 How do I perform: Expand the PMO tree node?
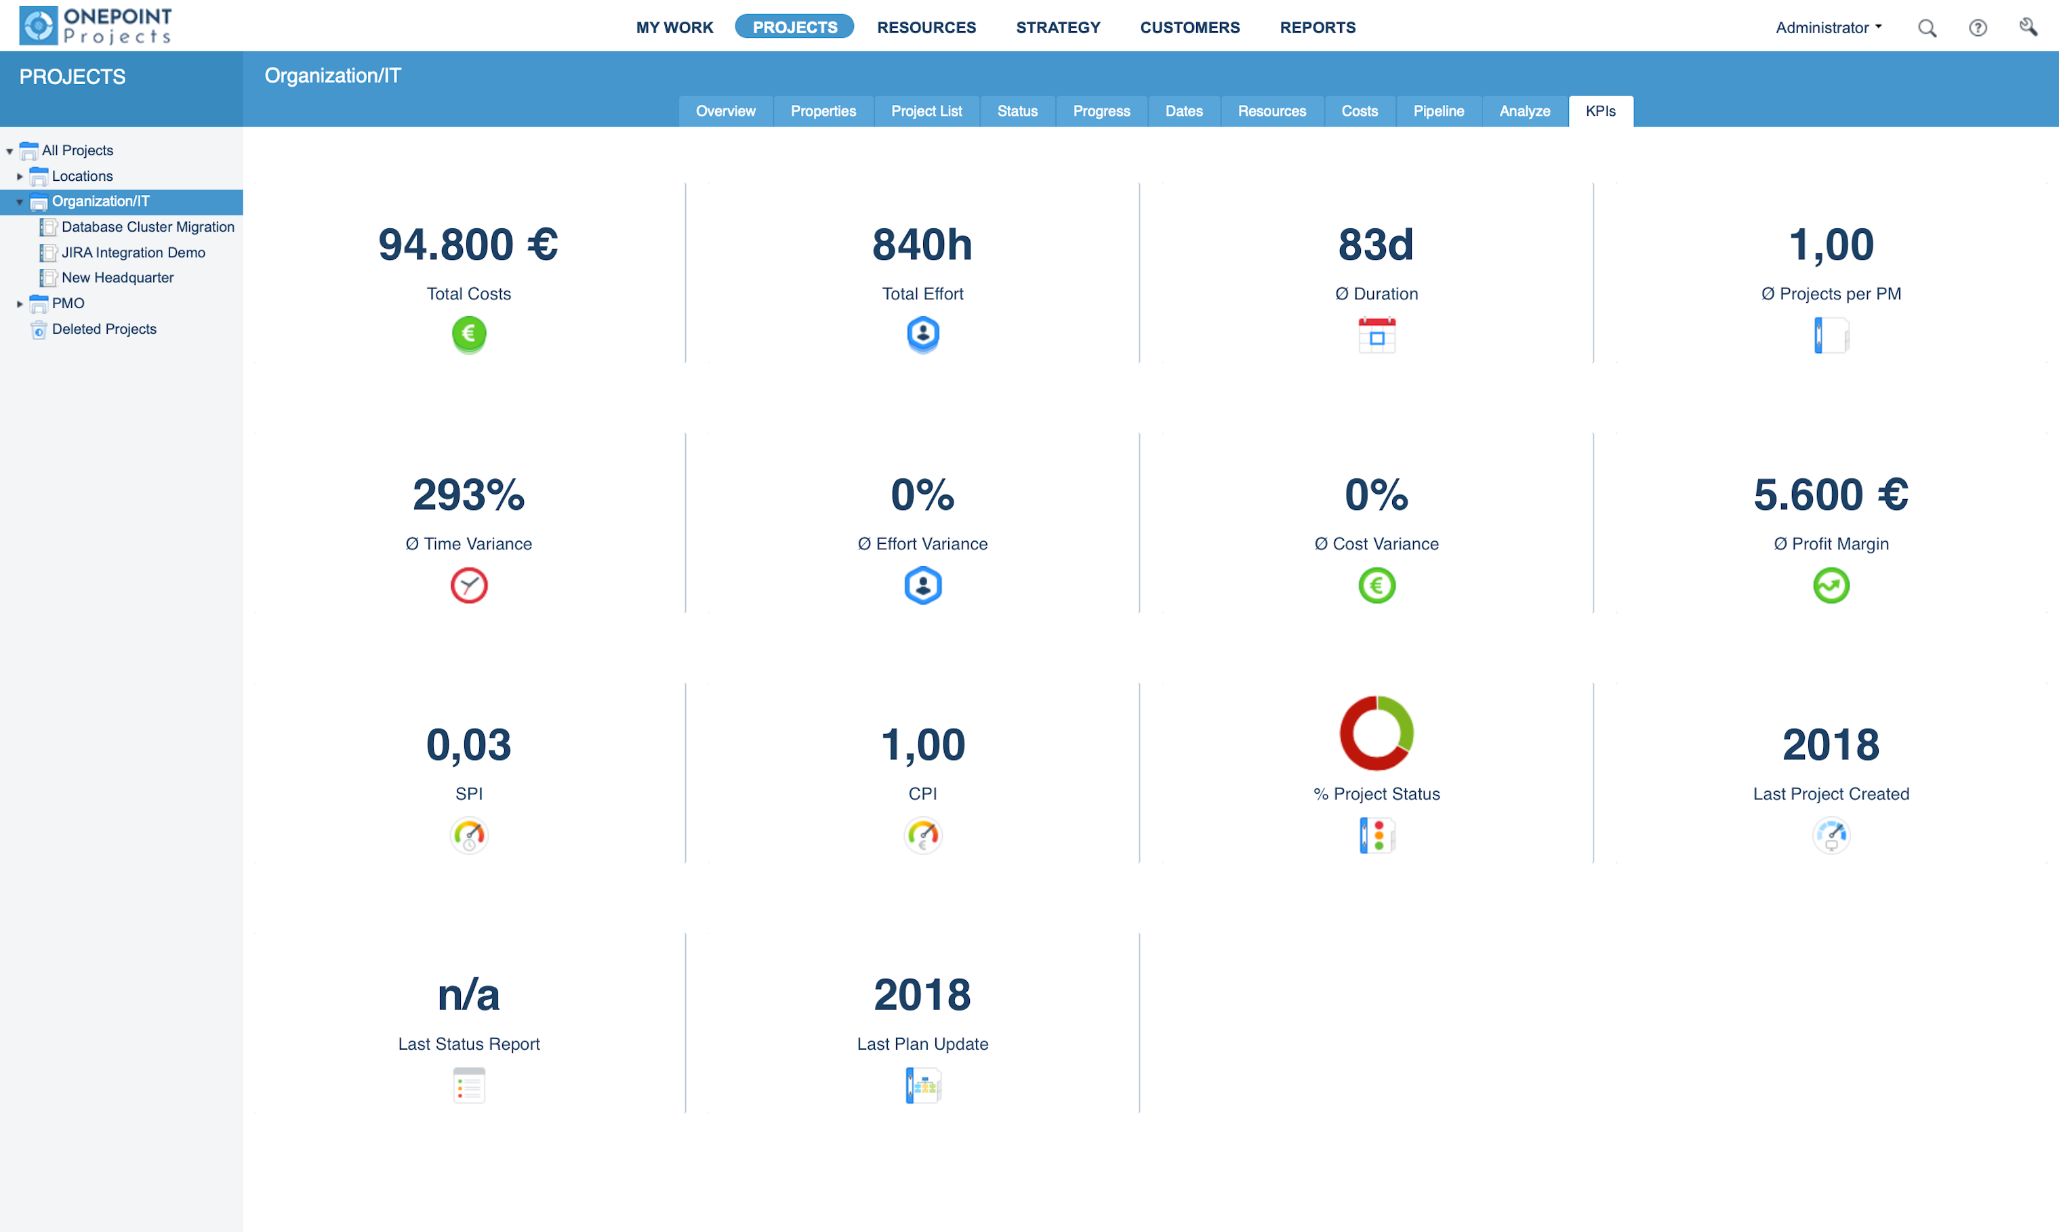(20, 304)
